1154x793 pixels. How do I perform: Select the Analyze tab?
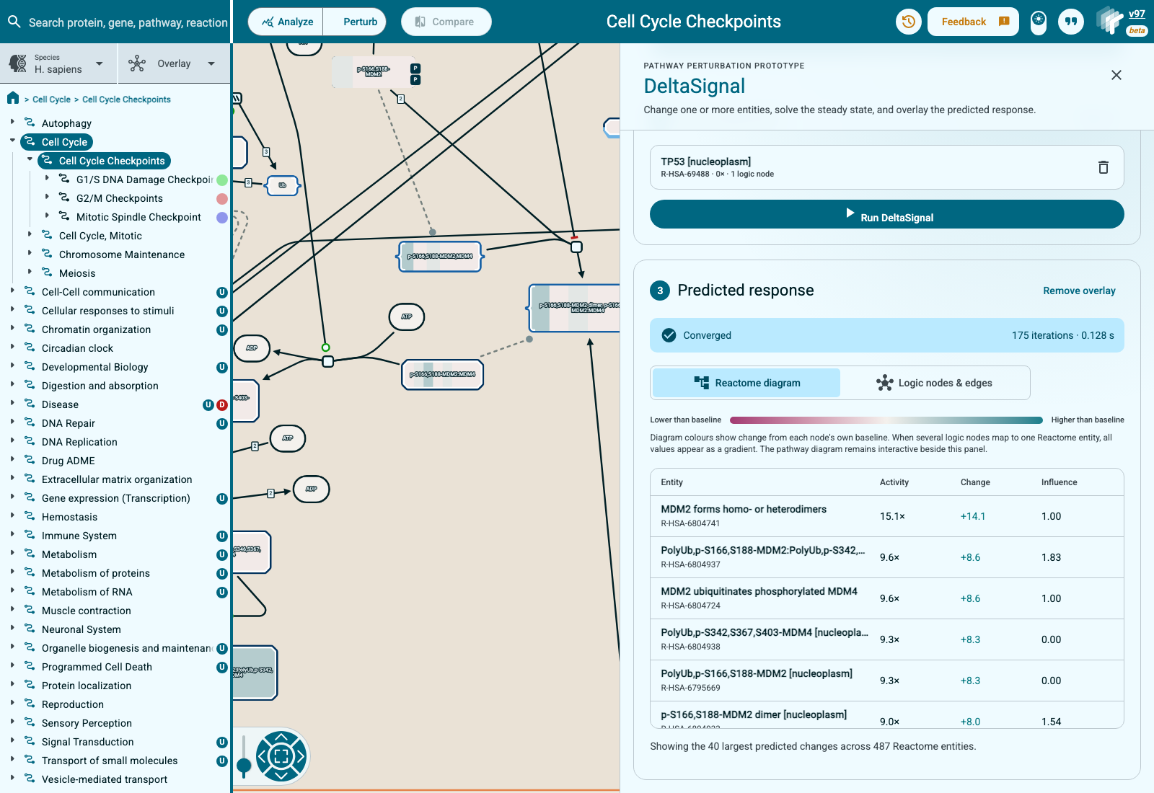286,22
